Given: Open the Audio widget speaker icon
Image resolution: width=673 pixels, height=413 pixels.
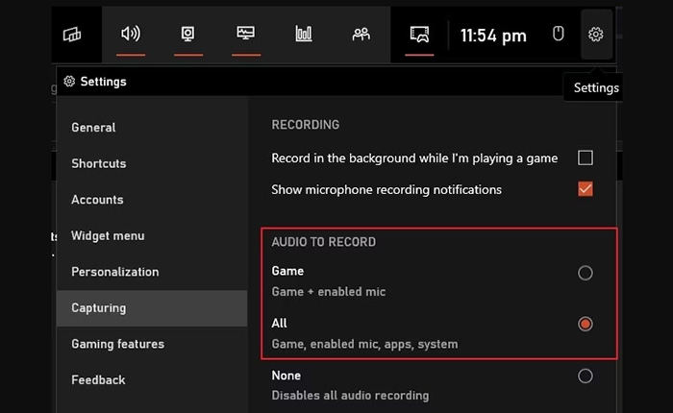Looking at the screenshot, I should click(131, 35).
